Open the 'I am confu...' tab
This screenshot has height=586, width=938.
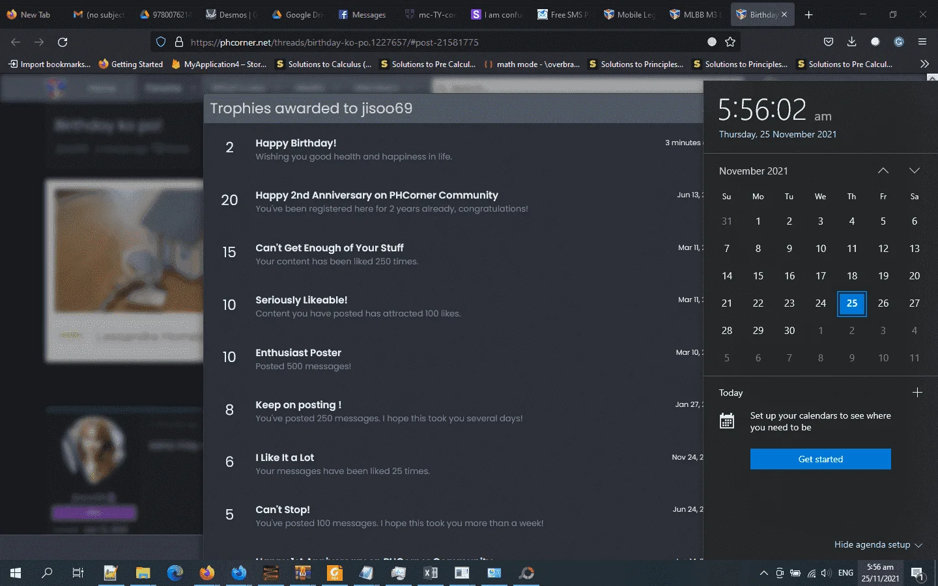[498, 14]
